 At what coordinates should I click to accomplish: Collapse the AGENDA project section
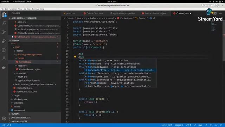point(10,41)
